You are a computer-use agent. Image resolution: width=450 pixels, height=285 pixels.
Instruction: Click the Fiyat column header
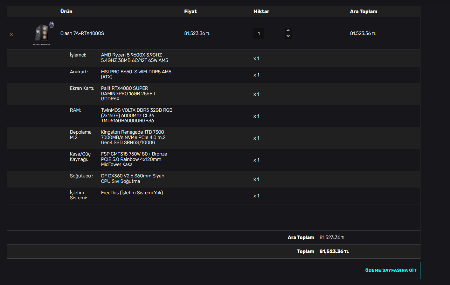click(x=190, y=11)
